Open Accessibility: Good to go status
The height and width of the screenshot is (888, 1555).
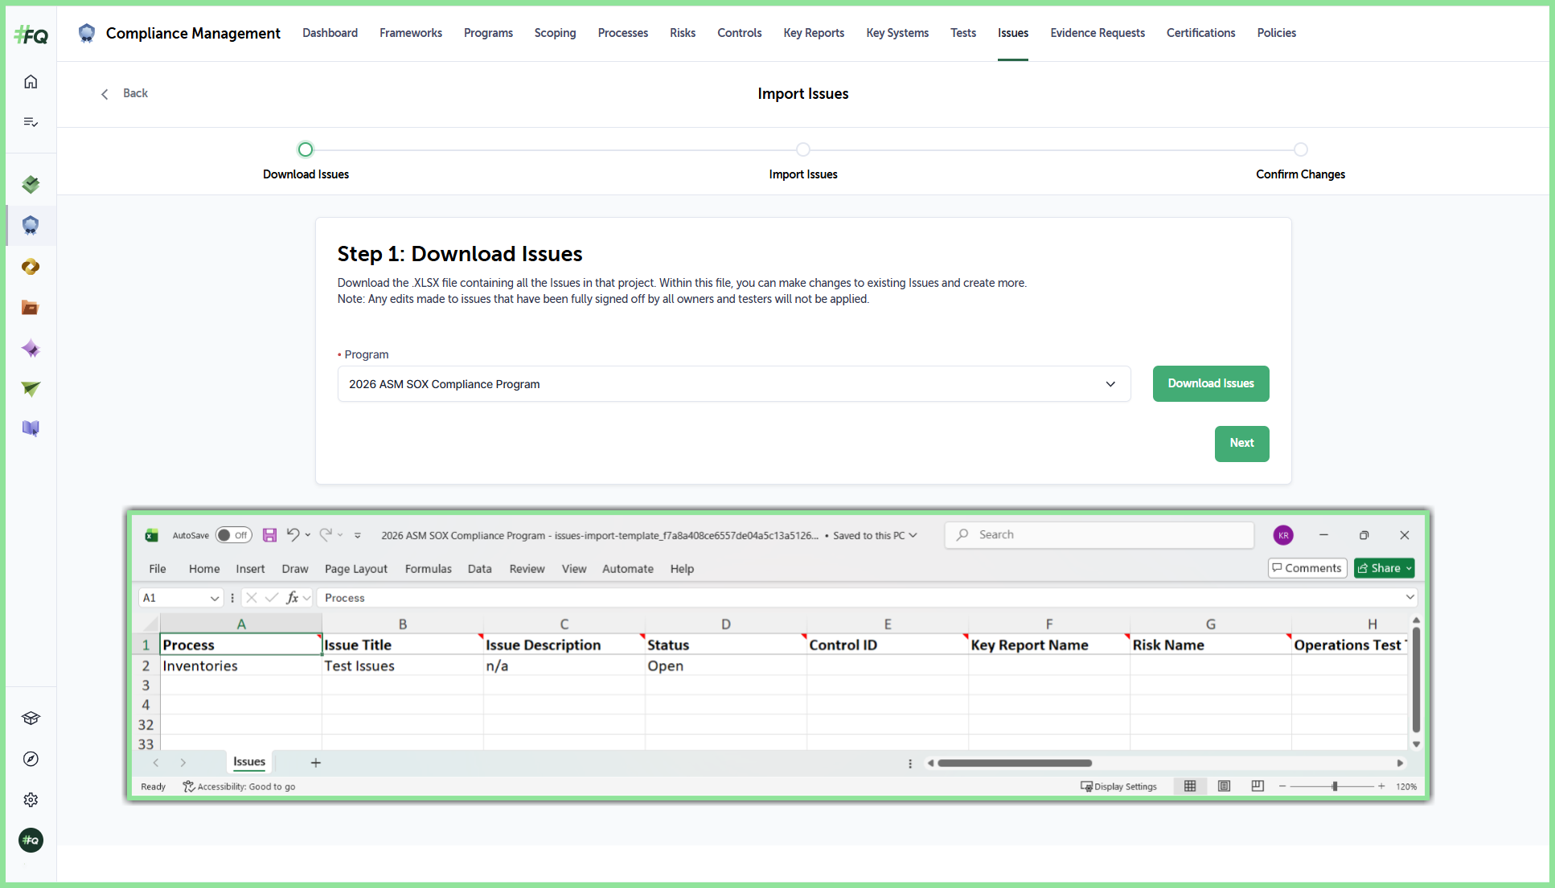(x=239, y=787)
